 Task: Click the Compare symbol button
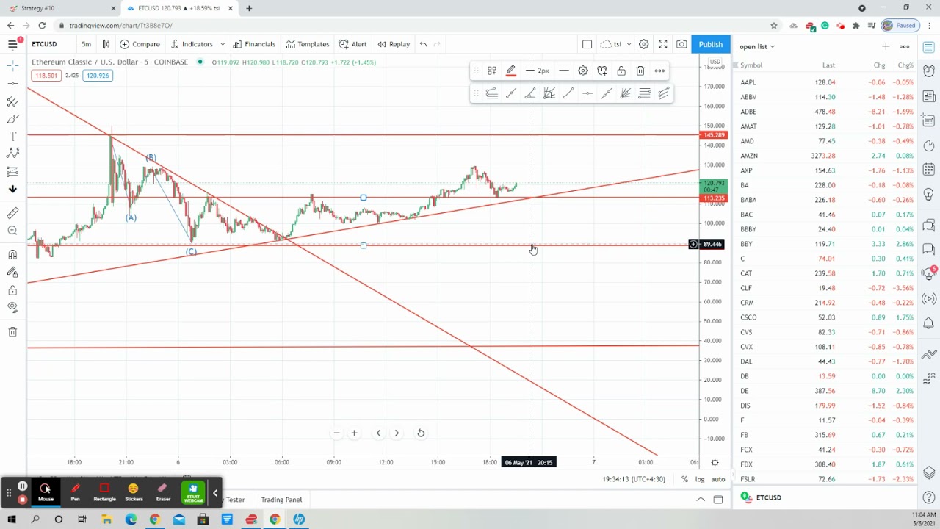tap(140, 44)
